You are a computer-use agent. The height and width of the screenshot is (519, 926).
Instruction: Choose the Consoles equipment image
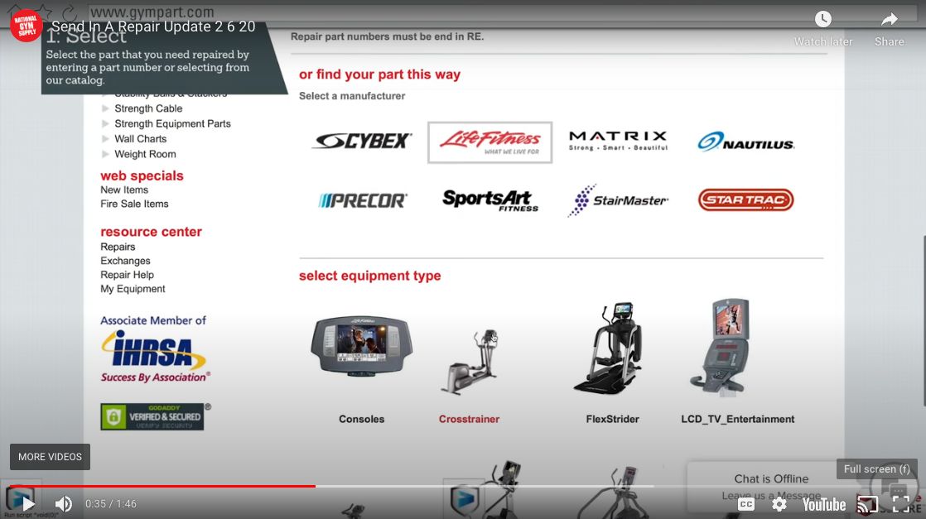[361, 346]
